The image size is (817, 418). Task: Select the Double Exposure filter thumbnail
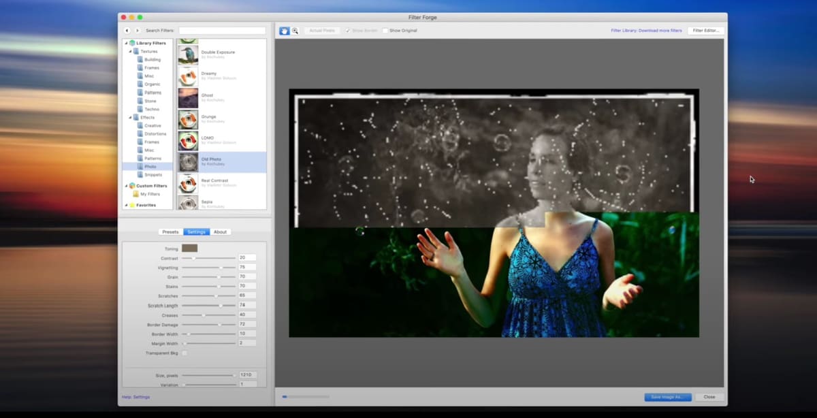click(x=188, y=55)
